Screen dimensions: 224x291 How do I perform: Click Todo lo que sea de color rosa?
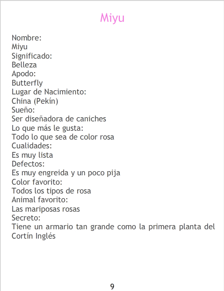63,137
